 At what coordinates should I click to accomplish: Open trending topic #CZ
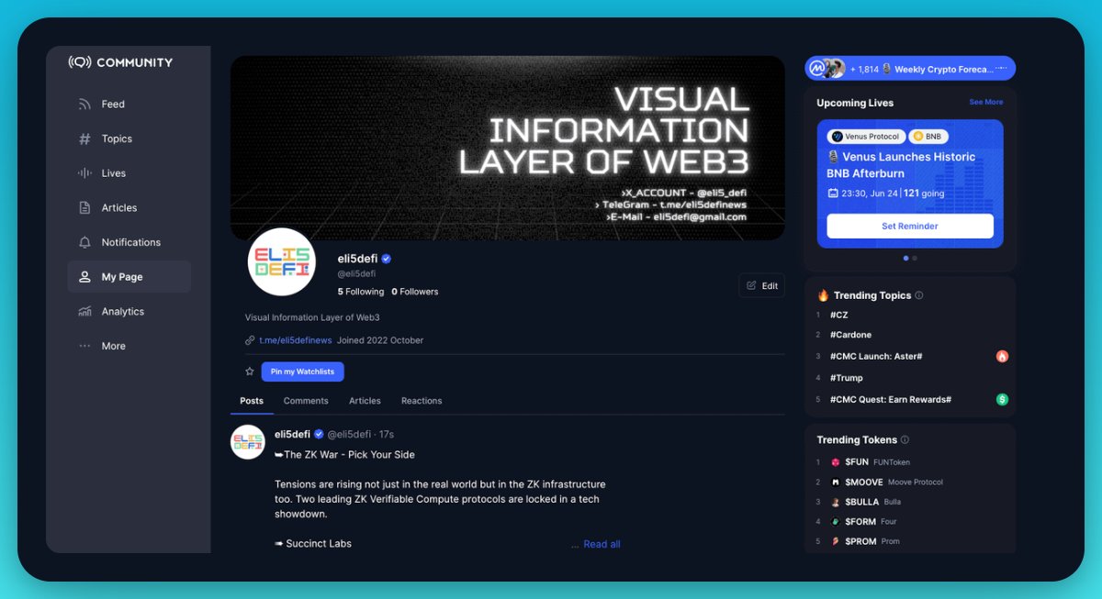pyautogui.click(x=838, y=315)
